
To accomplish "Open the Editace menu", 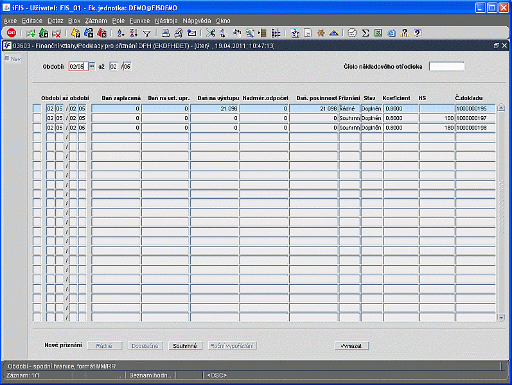I will click(32, 21).
